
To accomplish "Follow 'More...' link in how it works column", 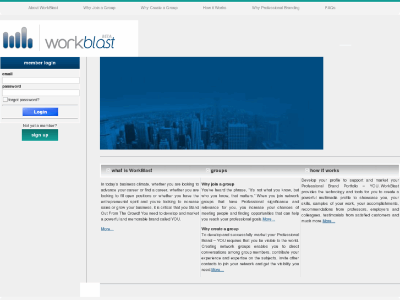I will 328,221.
